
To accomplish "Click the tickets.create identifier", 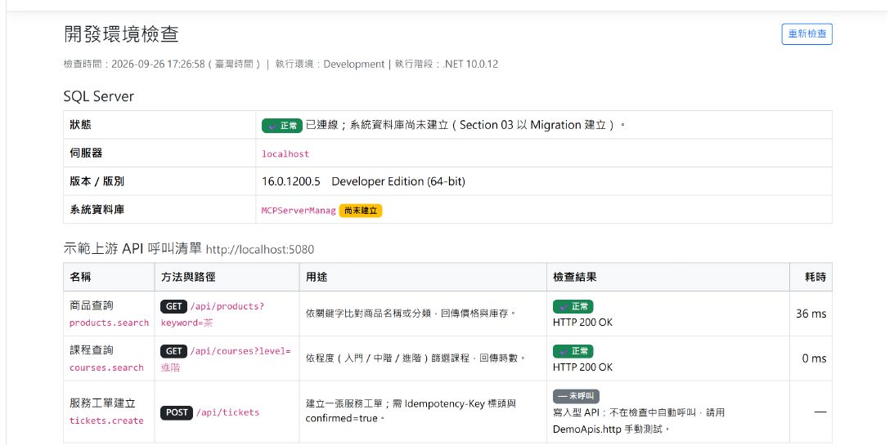I will pos(106,421).
